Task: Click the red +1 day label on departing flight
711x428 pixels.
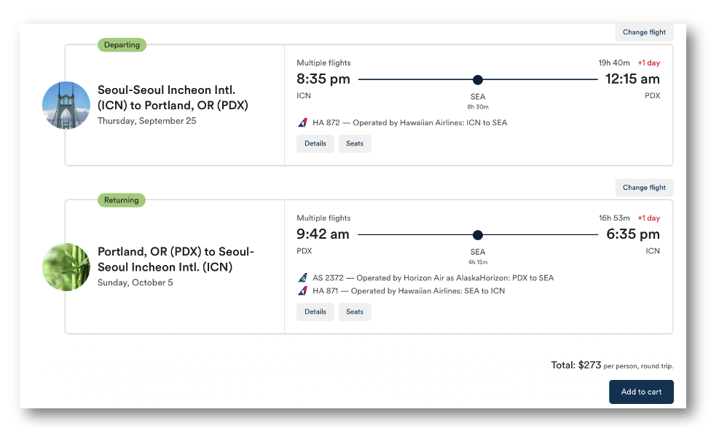Action: (648, 63)
